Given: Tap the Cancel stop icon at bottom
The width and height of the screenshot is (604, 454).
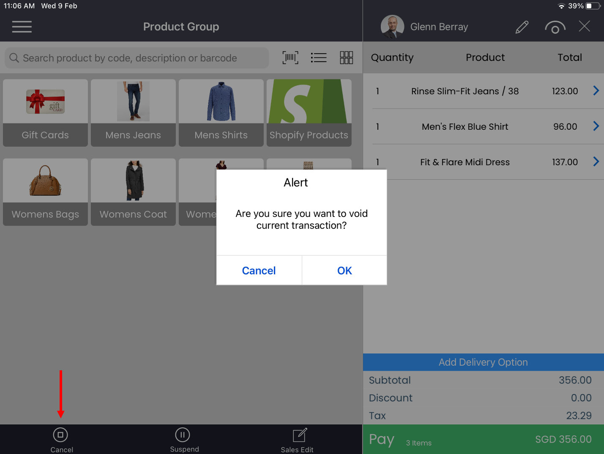Looking at the screenshot, I should [x=61, y=435].
